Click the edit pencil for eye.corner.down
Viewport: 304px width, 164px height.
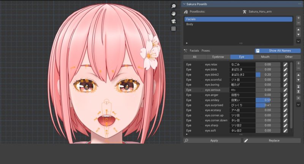[x=285, y=120]
